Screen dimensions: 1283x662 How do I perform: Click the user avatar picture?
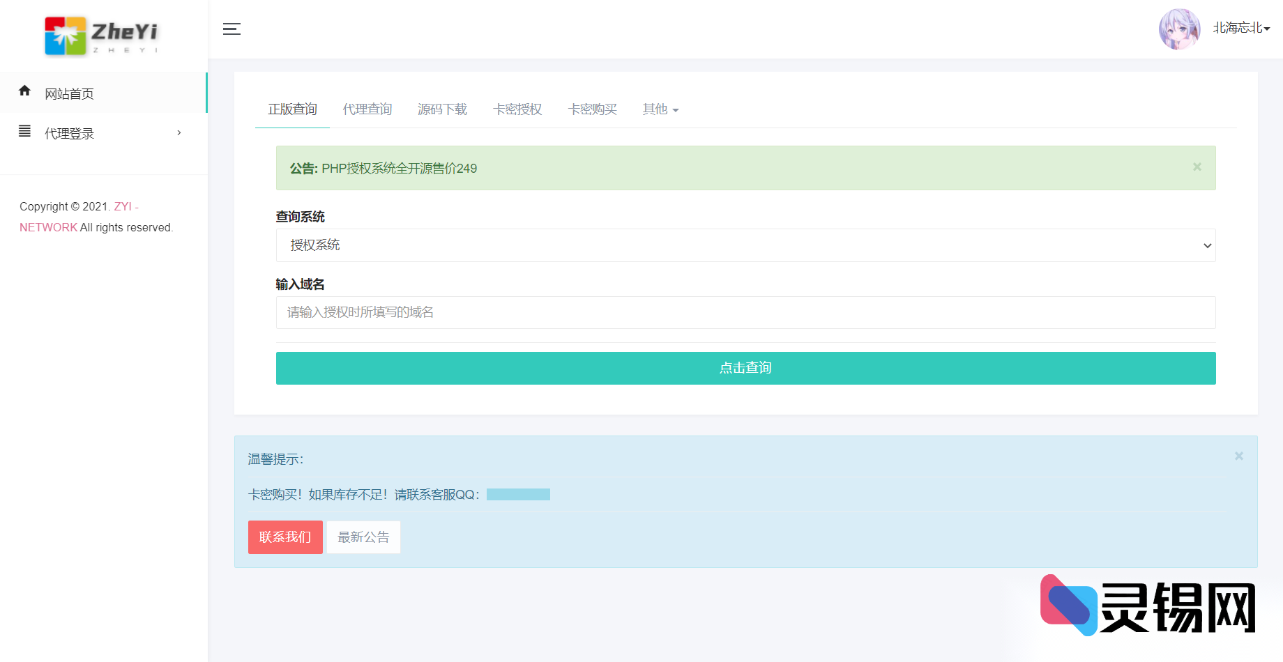tap(1179, 29)
